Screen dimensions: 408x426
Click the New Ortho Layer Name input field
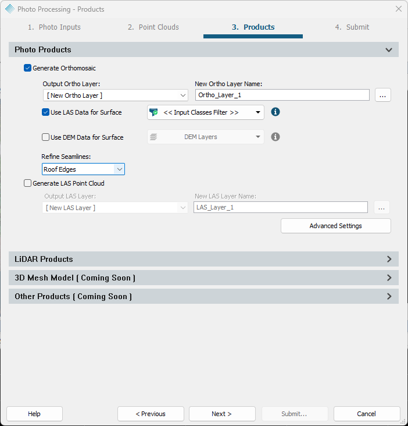(282, 95)
